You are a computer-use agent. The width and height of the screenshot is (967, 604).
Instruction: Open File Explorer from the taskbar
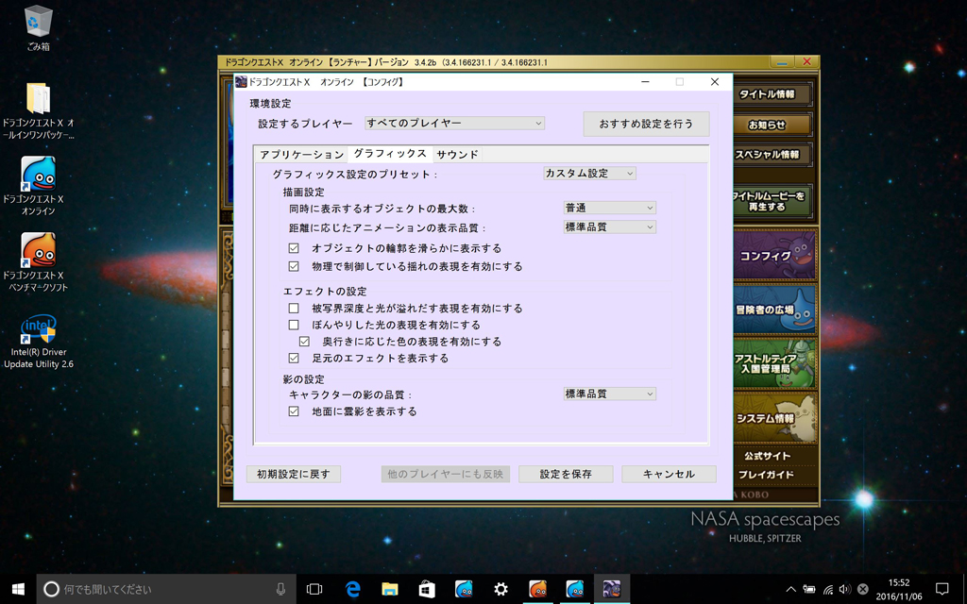pos(389,589)
